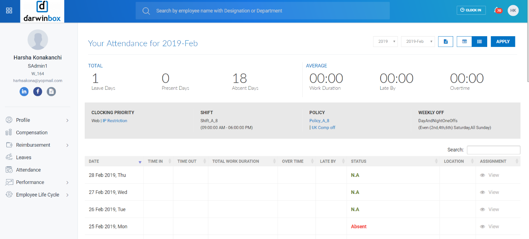Viewport: 529px width, 239px height.
Task: Open the Facebook profile icon
Action: tap(38, 91)
